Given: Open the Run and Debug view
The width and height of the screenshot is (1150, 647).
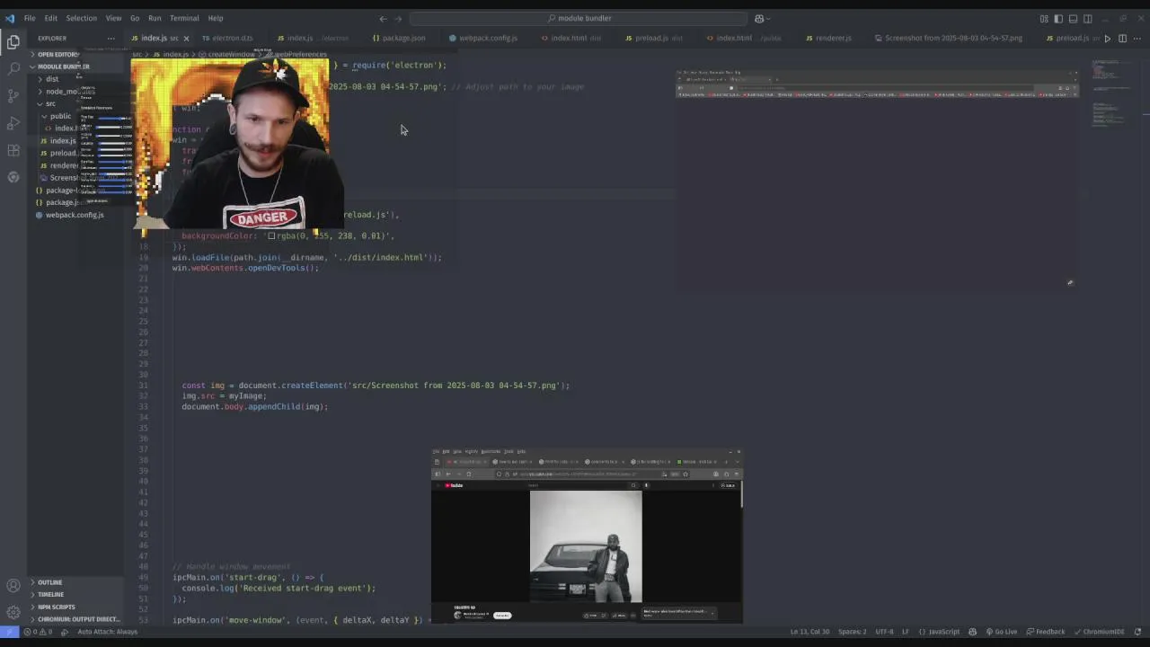Looking at the screenshot, I should 13,122.
